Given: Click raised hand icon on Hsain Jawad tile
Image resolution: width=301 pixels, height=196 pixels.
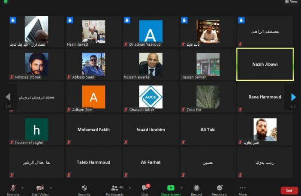Looking at the screenshot, I should click(x=69, y=20).
